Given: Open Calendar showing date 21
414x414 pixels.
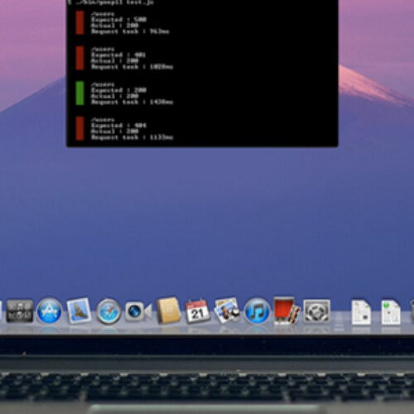Looking at the screenshot, I should (x=197, y=311).
